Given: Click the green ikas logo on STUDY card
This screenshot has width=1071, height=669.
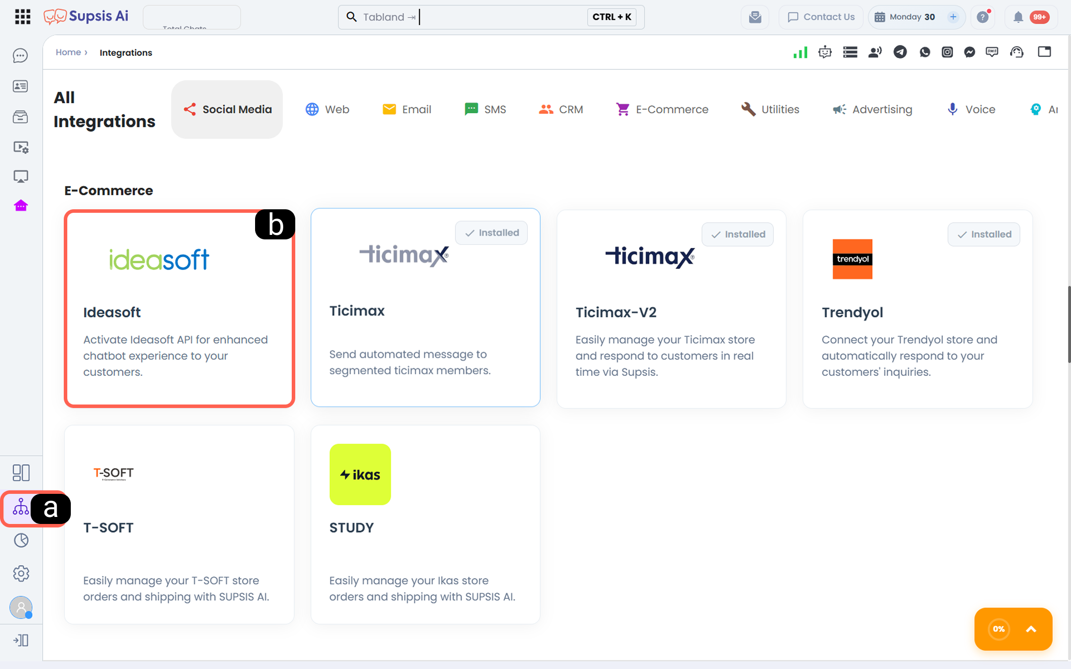Looking at the screenshot, I should click(360, 474).
